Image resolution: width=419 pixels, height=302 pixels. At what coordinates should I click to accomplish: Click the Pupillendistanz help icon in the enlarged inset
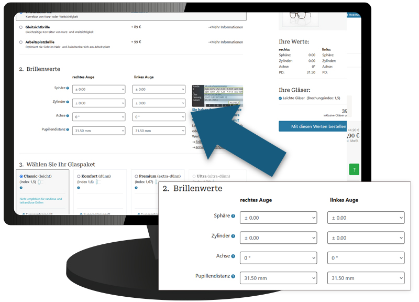coord(233,276)
